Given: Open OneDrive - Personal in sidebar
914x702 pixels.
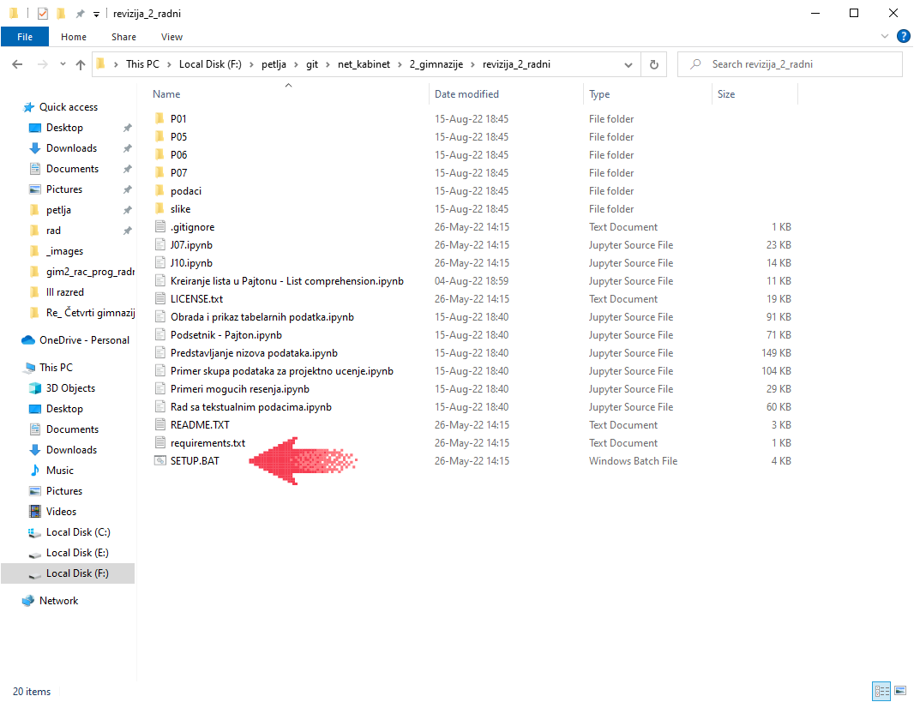Looking at the screenshot, I should click(84, 340).
